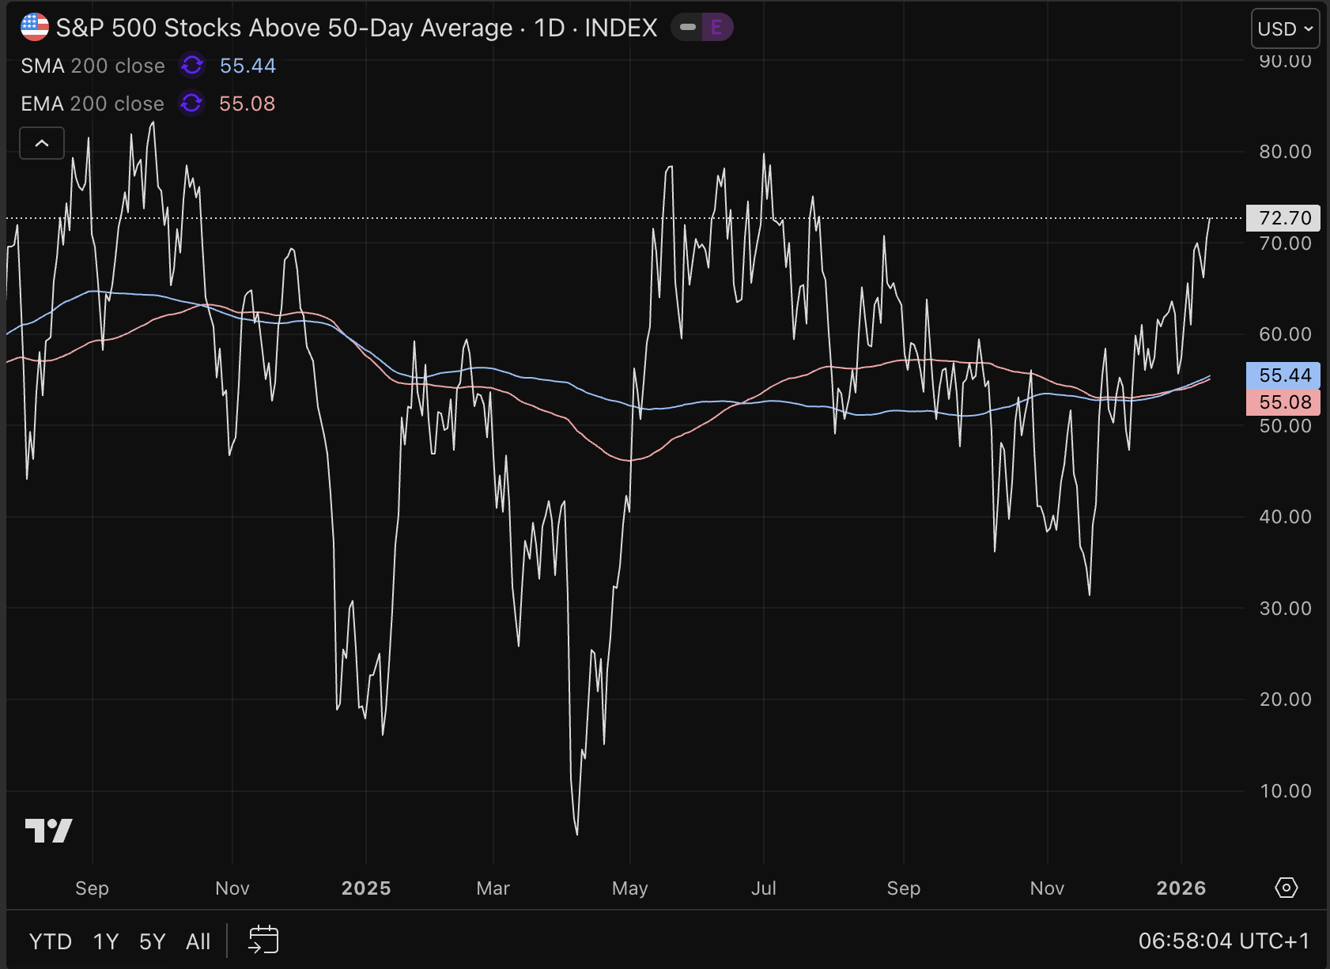Screen dimensions: 1330x969
Task: Collapse the indicator legend with chevron
Action: 42,143
